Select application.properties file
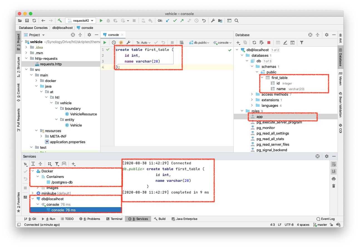 click(x=68, y=142)
